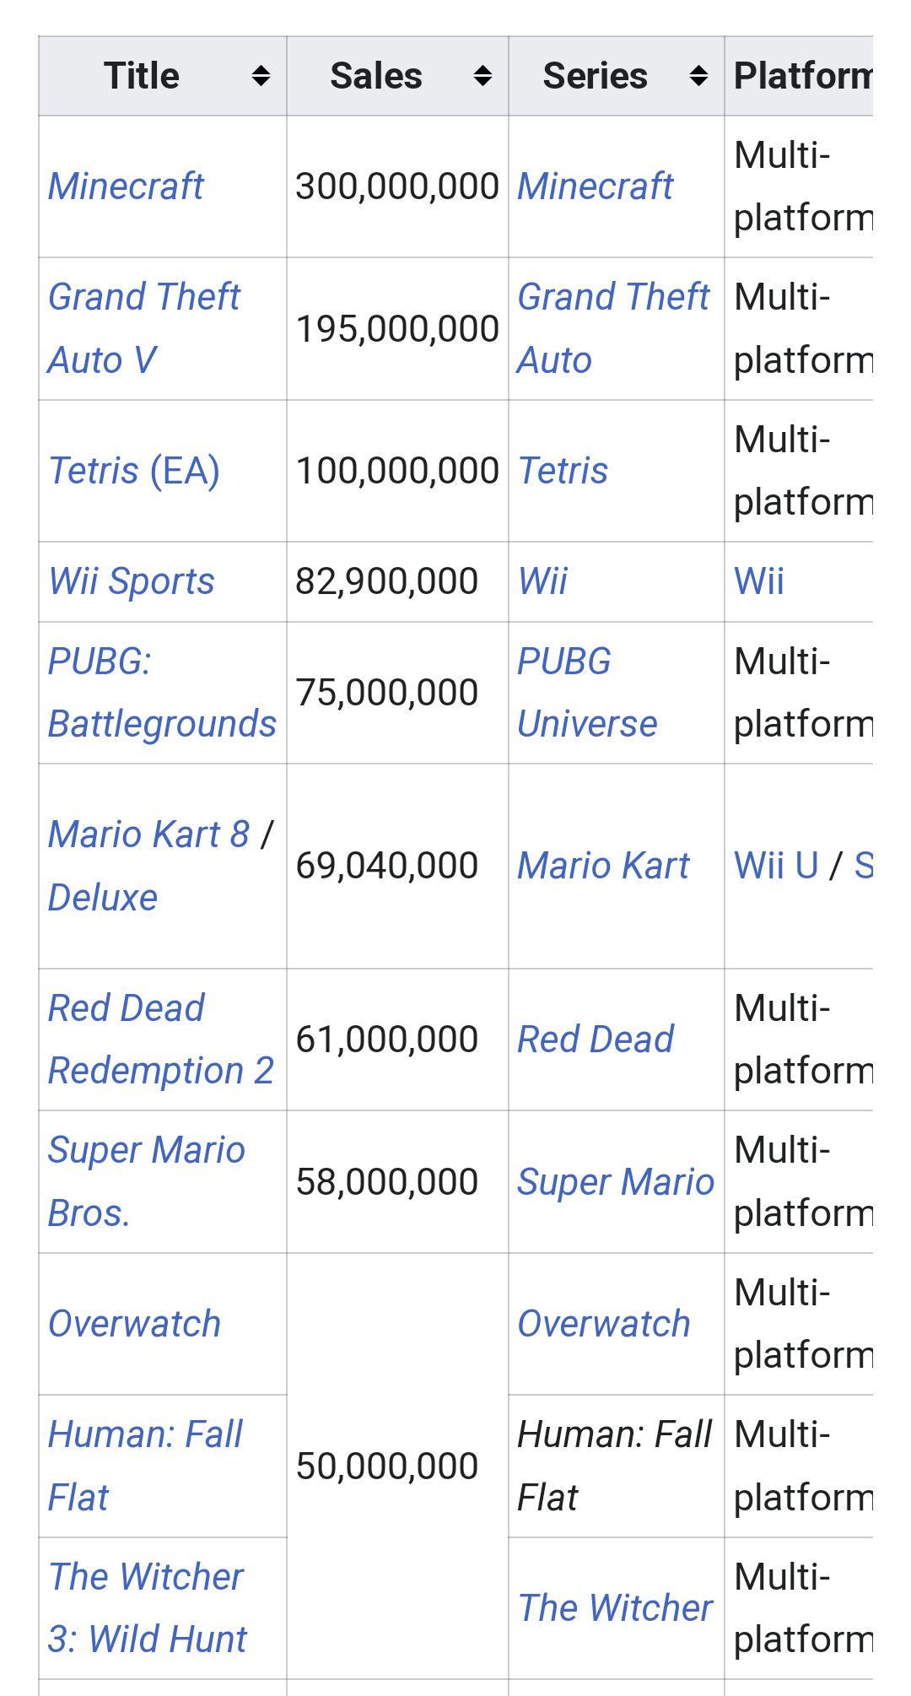This screenshot has height=1696, width=911.
Task: Click the sort arrows in Sales header
Action: point(482,76)
